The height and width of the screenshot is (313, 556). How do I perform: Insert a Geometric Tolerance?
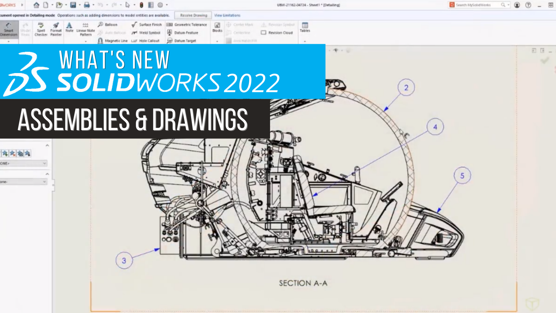click(x=187, y=25)
